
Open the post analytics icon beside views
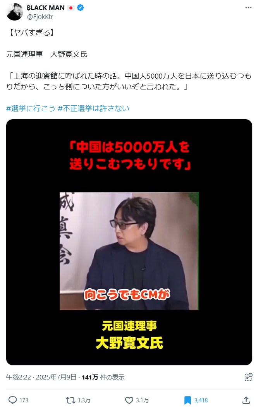tap(248, 377)
